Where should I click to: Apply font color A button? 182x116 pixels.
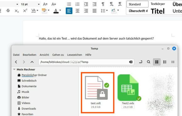(56, 11)
